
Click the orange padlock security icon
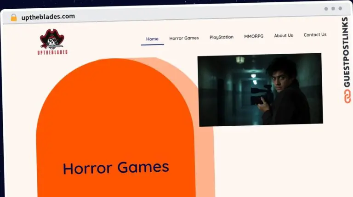tap(14, 17)
